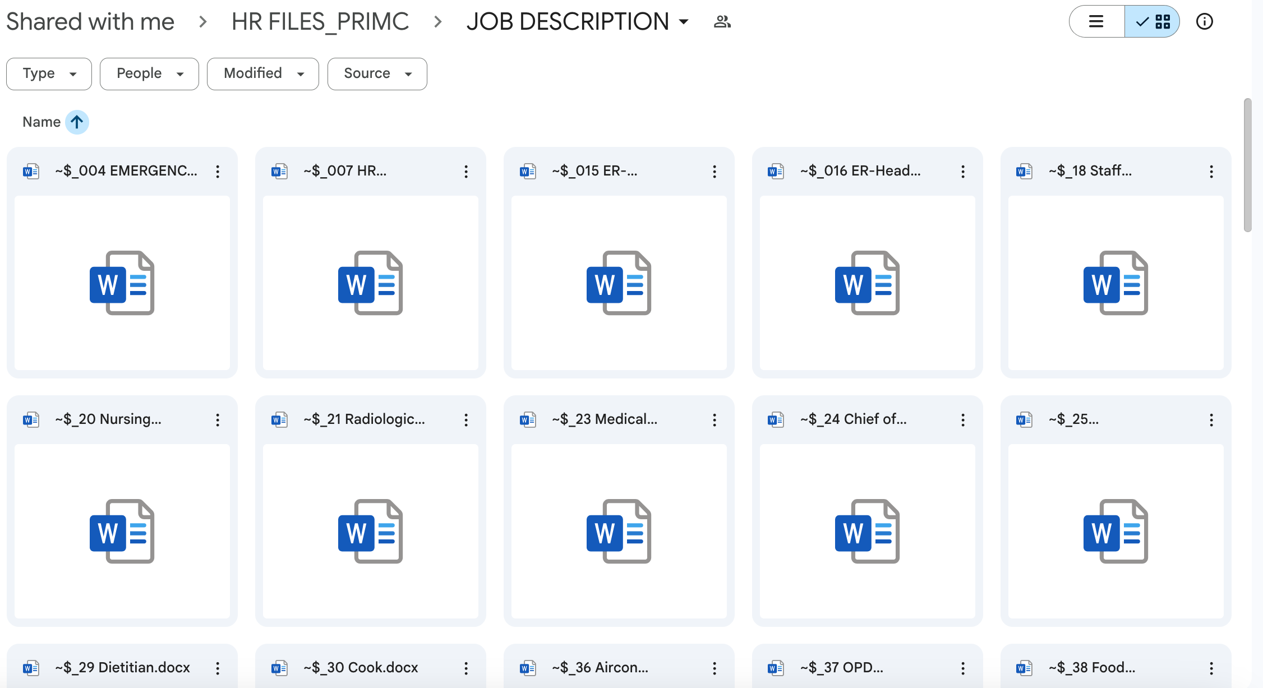
Task: Select ~$_21 Radiologic file thumbnail
Action: (x=371, y=531)
